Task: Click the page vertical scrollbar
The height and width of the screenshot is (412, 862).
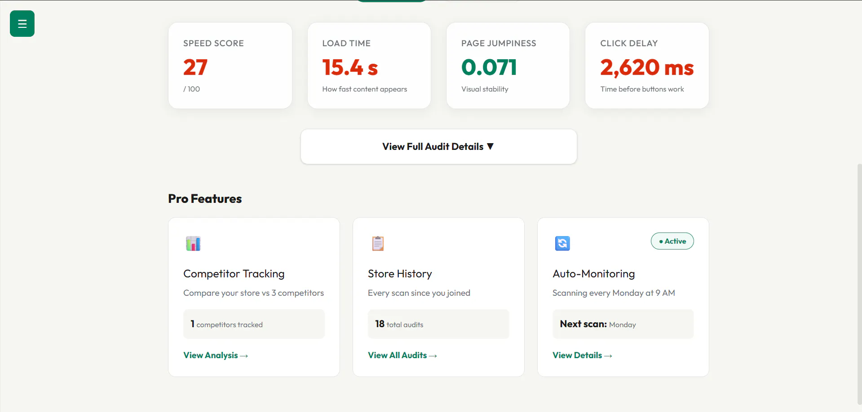Action: tap(859, 284)
